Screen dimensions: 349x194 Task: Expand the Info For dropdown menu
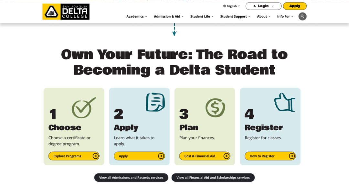point(285,16)
